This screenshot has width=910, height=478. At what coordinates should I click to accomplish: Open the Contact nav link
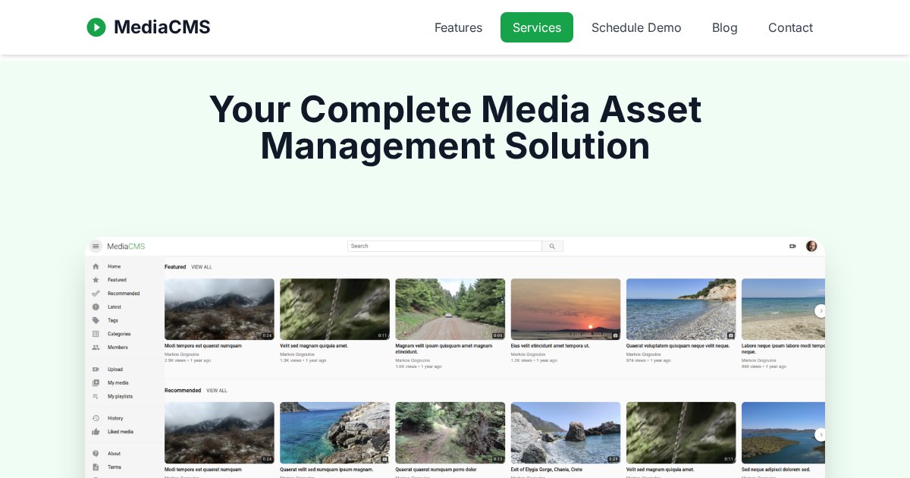tap(790, 27)
